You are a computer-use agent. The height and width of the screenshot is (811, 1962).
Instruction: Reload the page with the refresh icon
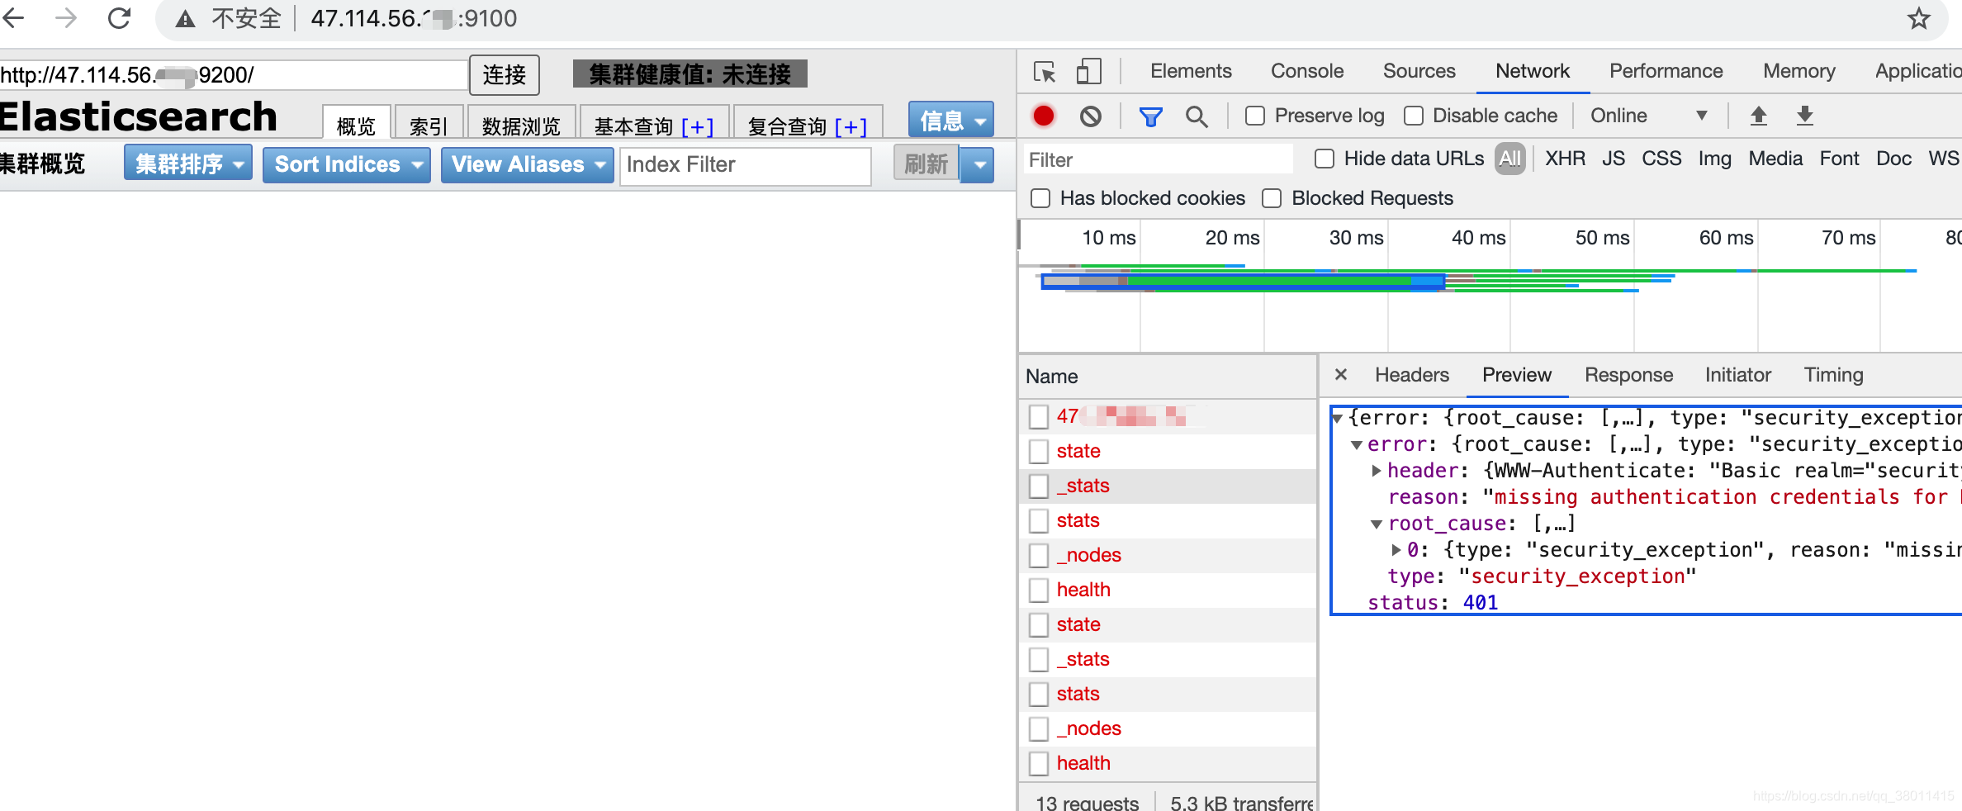click(x=120, y=17)
